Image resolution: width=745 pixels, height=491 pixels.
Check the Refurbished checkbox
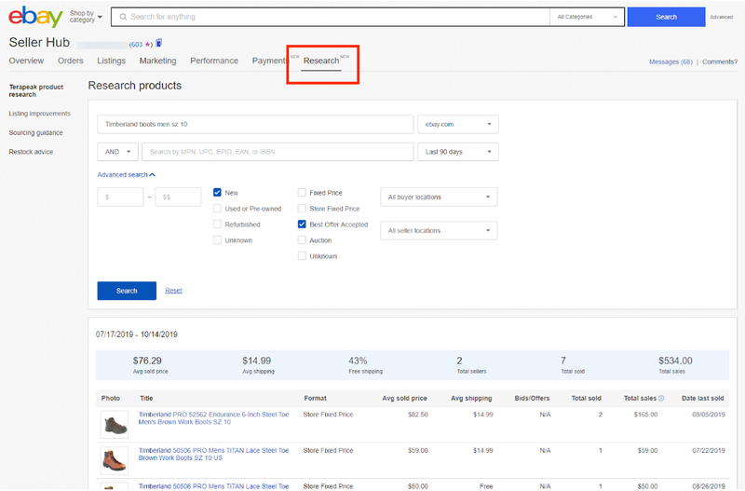[x=217, y=224]
